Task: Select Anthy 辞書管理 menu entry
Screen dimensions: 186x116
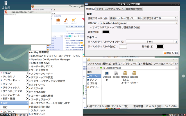Action: pos(56,52)
